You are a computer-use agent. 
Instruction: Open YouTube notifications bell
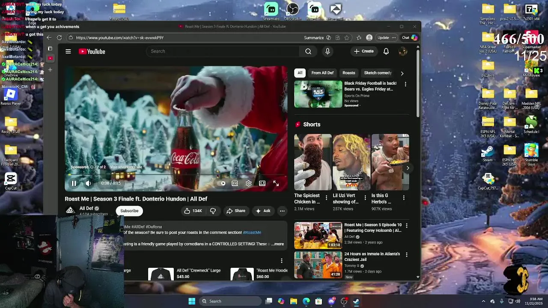click(386, 51)
